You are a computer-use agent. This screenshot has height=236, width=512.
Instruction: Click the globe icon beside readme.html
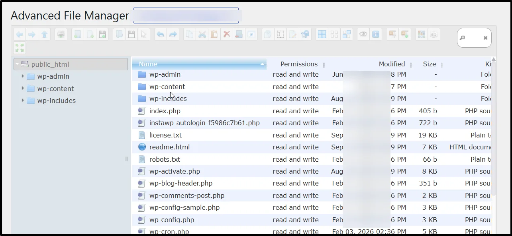coord(142,147)
